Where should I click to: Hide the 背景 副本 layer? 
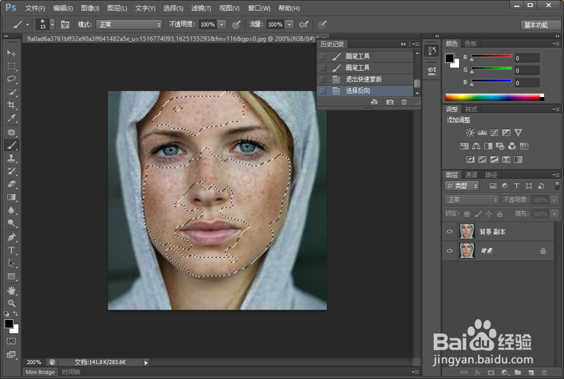[450, 231]
